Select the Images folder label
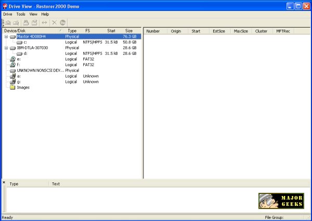The width and height of the screenshot is (312, 221). (23, 88)
